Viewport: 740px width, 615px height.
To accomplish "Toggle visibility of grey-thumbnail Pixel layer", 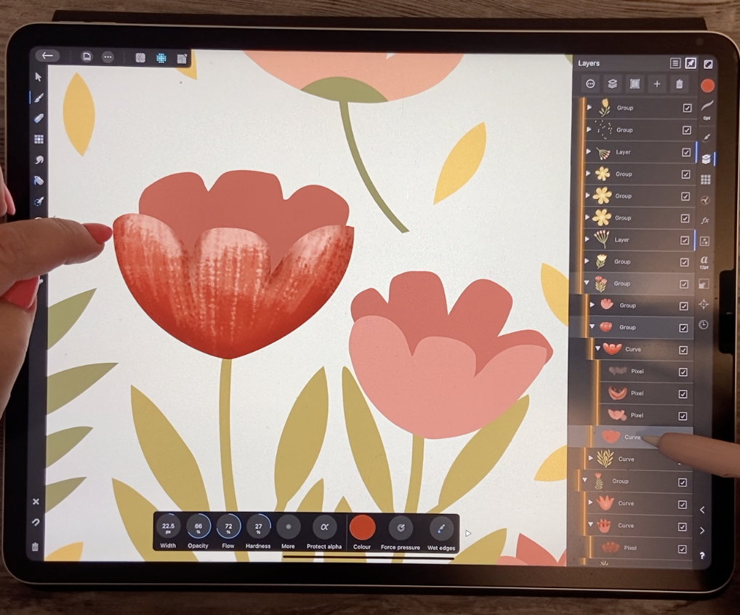I will tap(683, 372).
